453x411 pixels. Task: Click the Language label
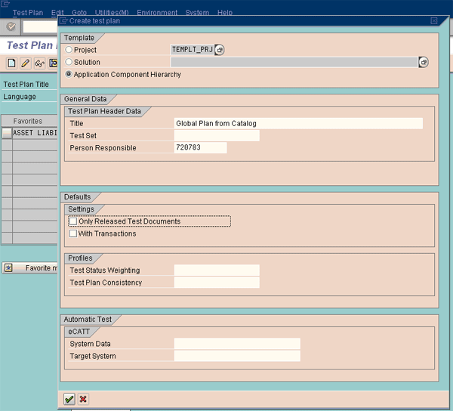point(20,97)
